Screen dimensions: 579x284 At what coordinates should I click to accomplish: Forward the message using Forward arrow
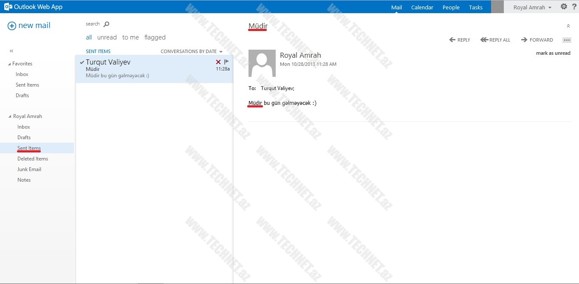524,40
